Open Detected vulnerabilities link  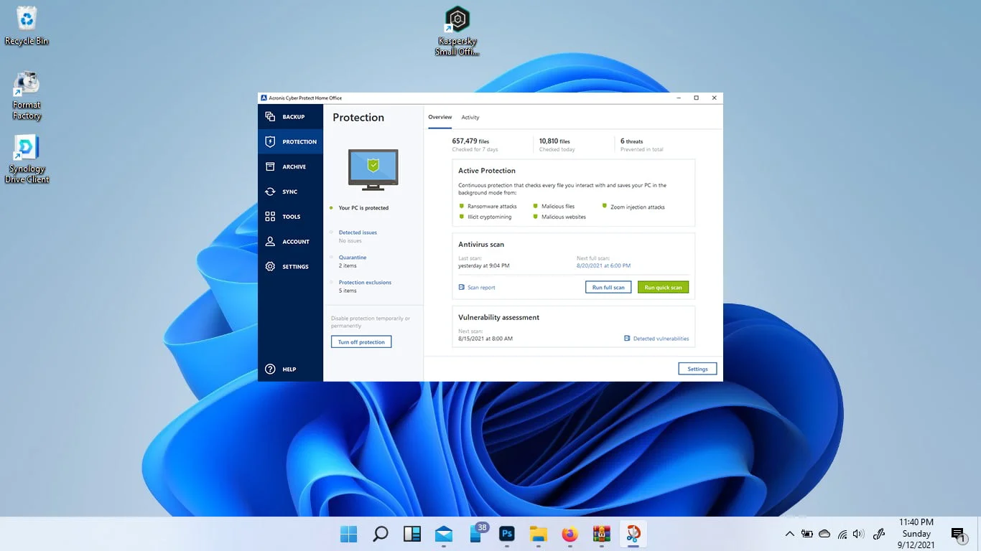click(x=661, y=339)
